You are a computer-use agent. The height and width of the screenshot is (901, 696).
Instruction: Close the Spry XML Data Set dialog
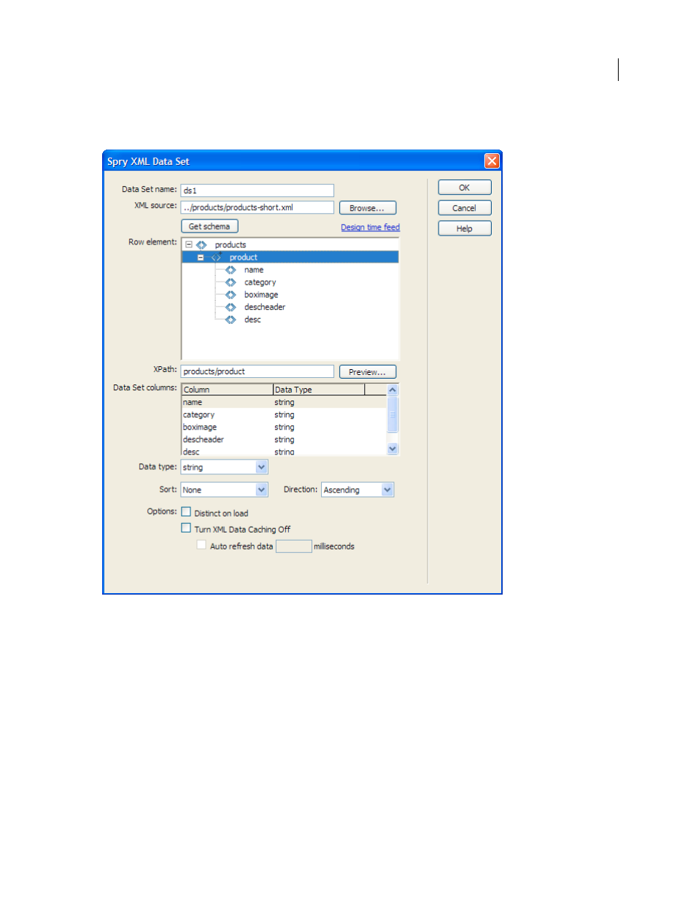pos(492,161)
